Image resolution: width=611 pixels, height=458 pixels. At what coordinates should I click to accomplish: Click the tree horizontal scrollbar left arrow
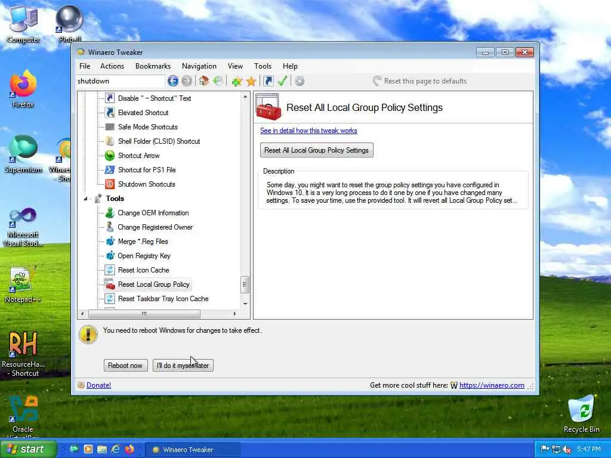point(82,314)
